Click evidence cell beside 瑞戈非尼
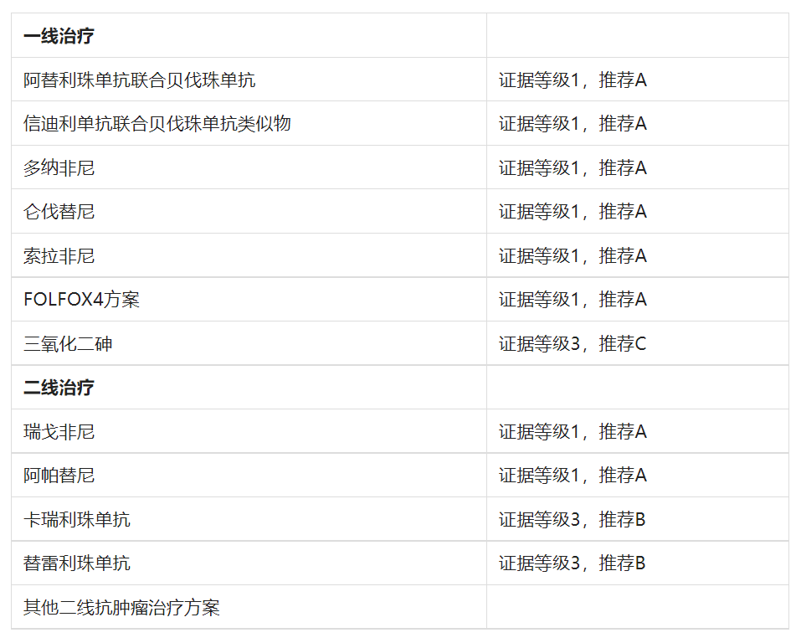Image resolution: width=796 pixels, height=643 pixels. (x=573, y=432)
